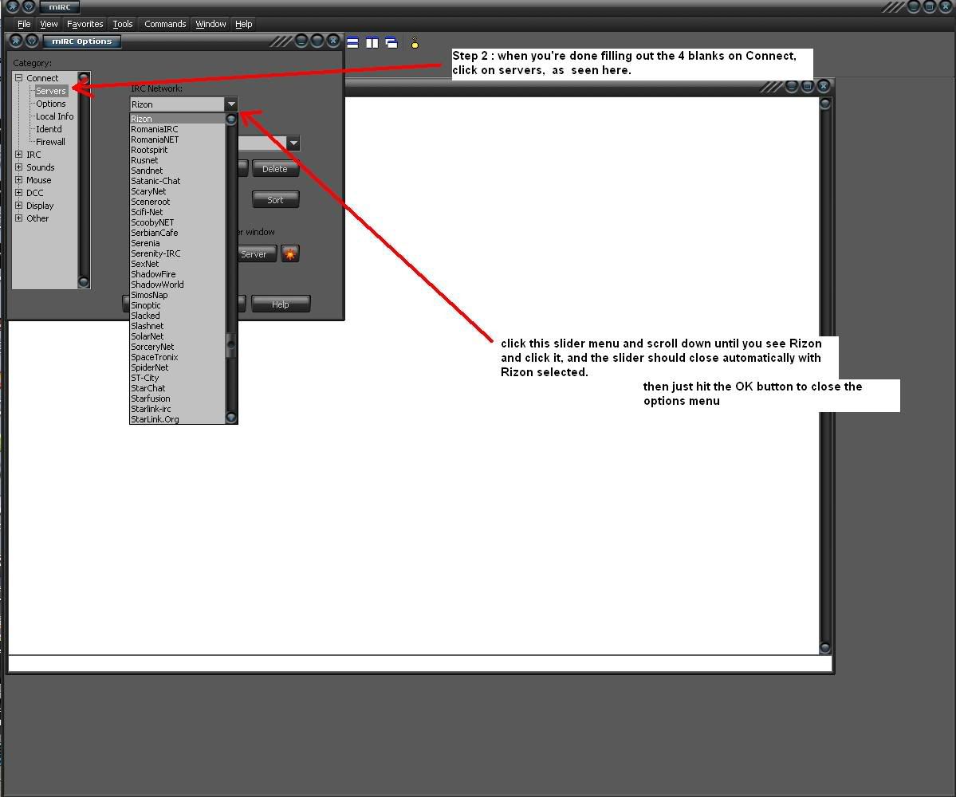Choose SerbianCafe in the network list
This screenshot has width=956, height=797.
[178, 233]
